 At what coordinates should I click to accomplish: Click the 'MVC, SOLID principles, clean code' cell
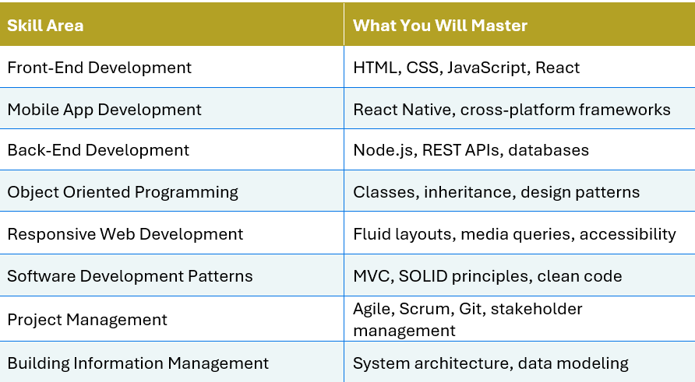487,276
